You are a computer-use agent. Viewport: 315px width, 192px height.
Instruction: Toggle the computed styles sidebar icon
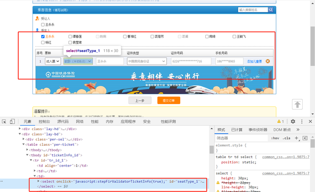[305, 138]
